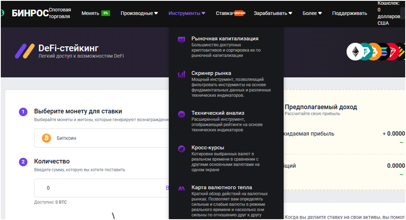Image resolution: width=406 pixels, height=220 pixels.
Task: Click Выберите монету для ставки heading
Action: [78, 111]
